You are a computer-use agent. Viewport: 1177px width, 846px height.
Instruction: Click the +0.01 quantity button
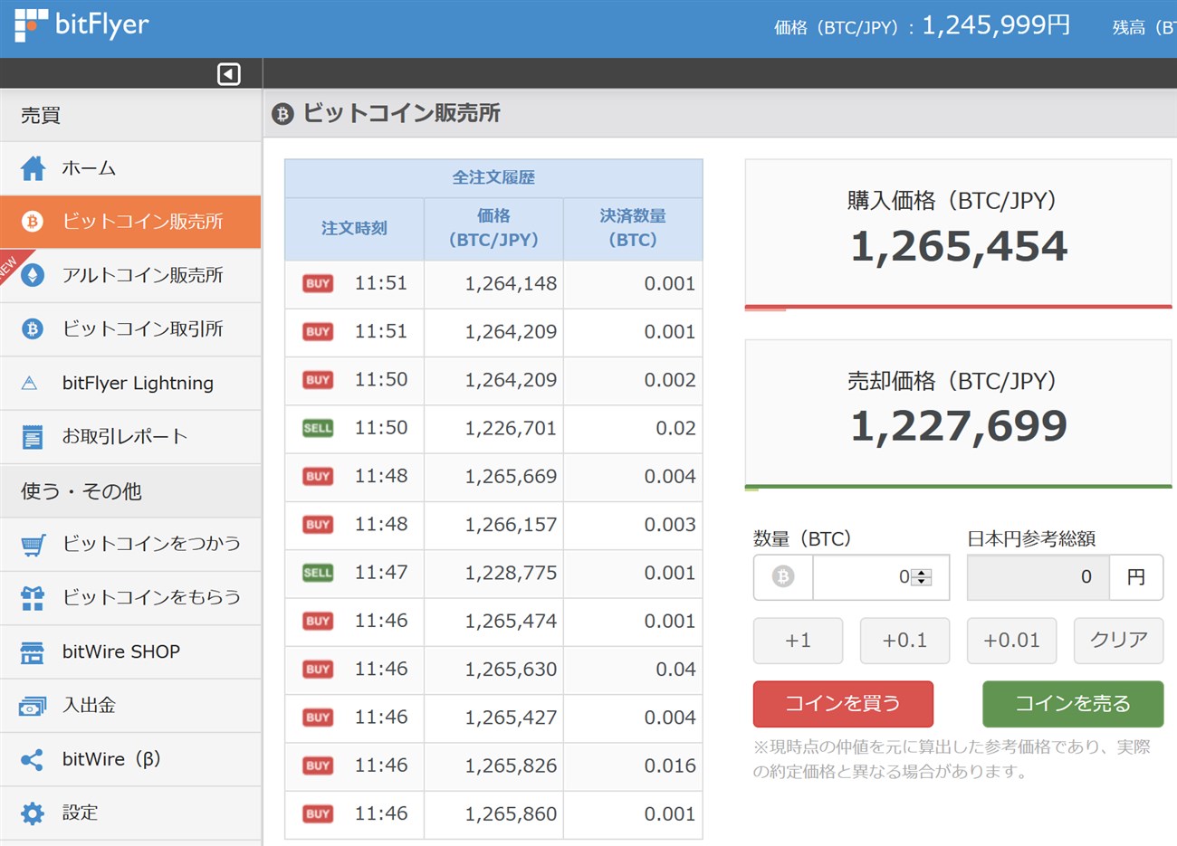[x=1011, y=641]
